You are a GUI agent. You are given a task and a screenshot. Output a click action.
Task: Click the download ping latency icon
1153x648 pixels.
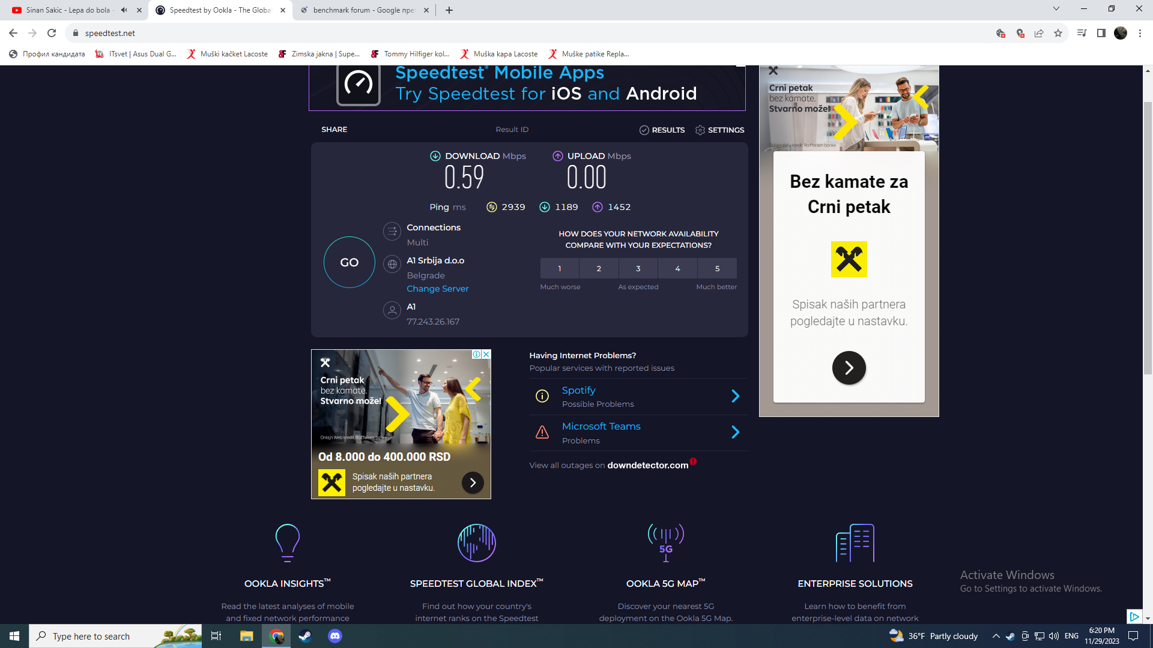(x=545, y=207)
